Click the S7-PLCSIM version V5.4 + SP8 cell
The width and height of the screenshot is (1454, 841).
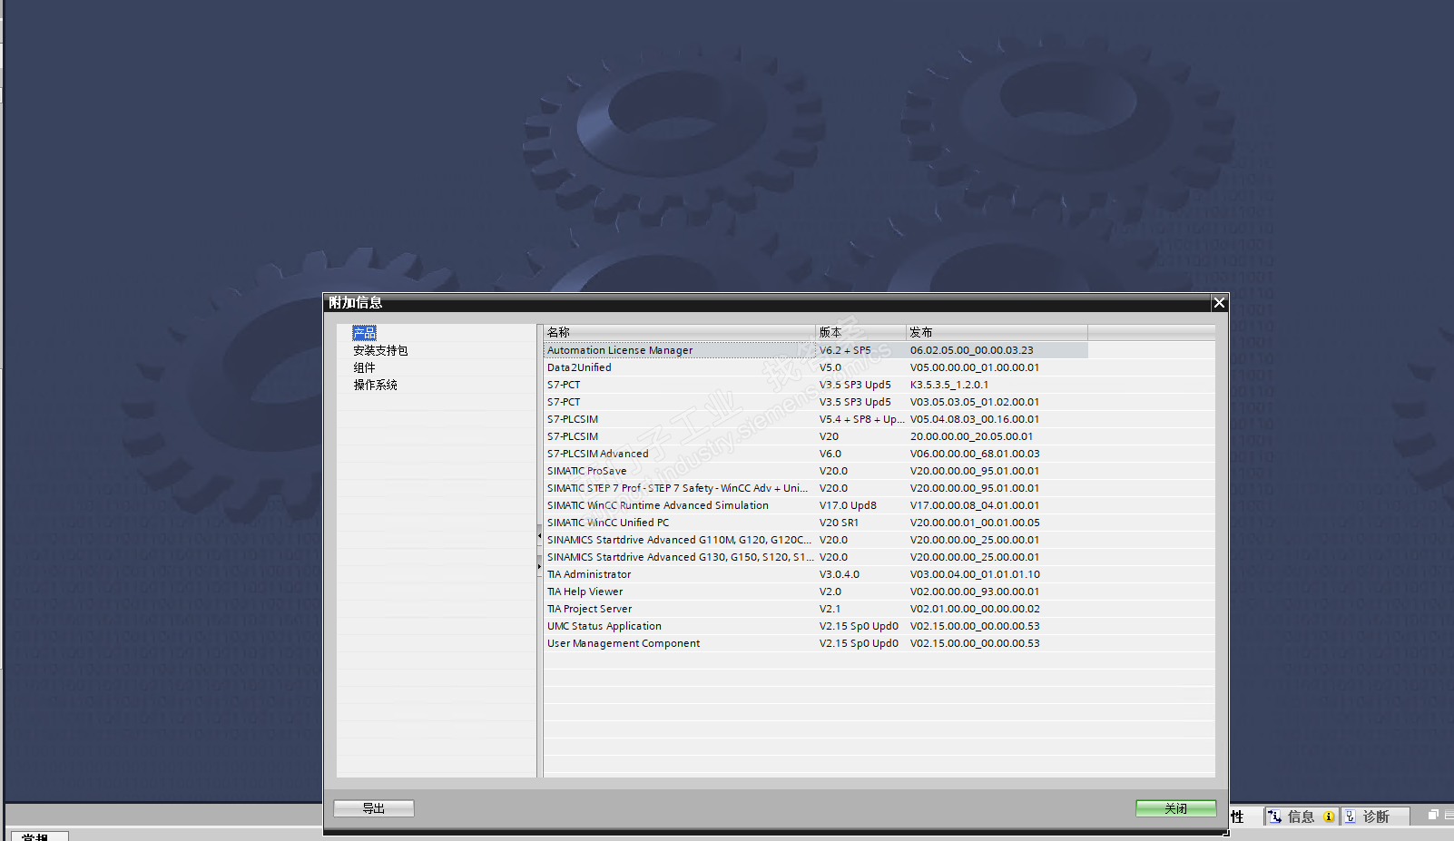[861, 419]
